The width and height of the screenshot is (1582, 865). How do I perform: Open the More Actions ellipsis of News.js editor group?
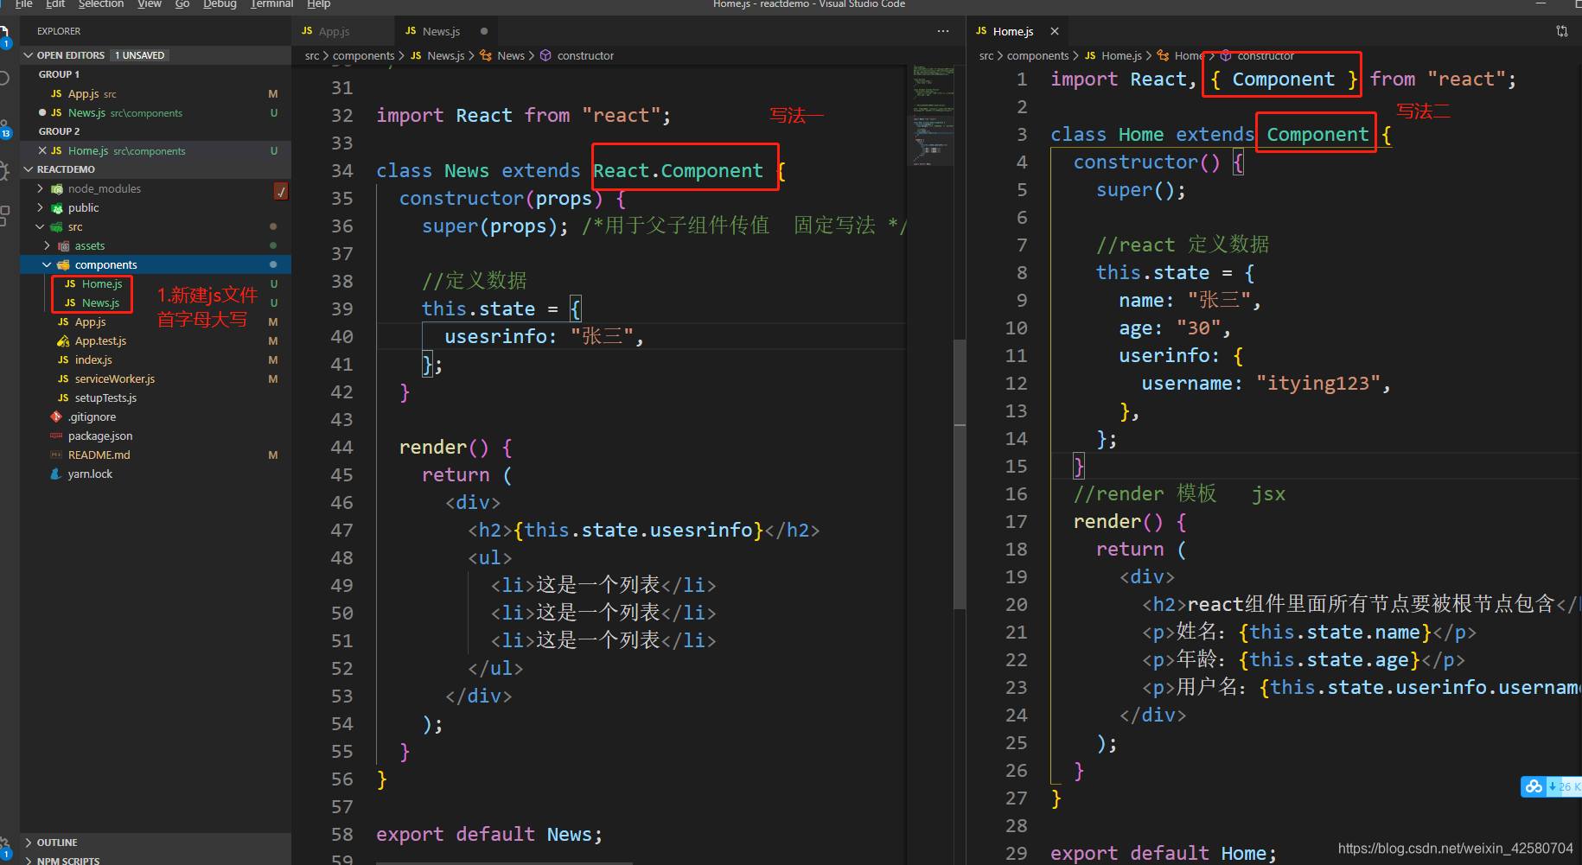tap(942, 31)
